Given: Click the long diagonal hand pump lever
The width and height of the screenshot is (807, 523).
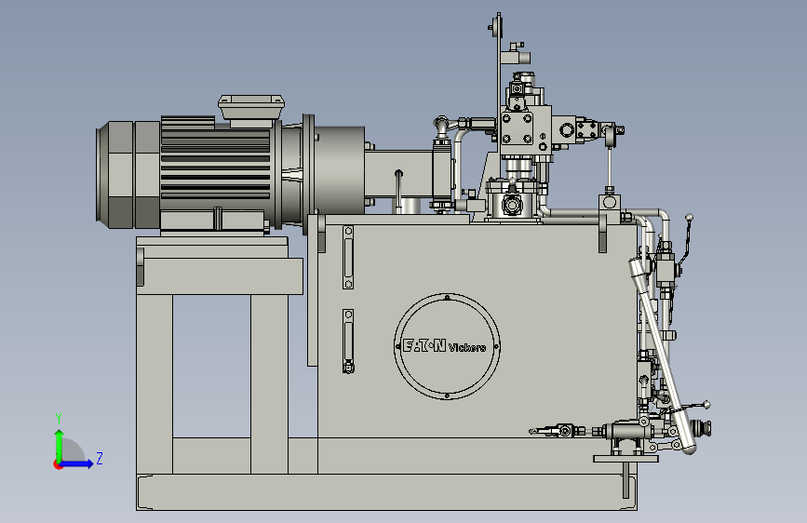Looking at the screenshot, I should pyautogui.click(x=661, y=356).
